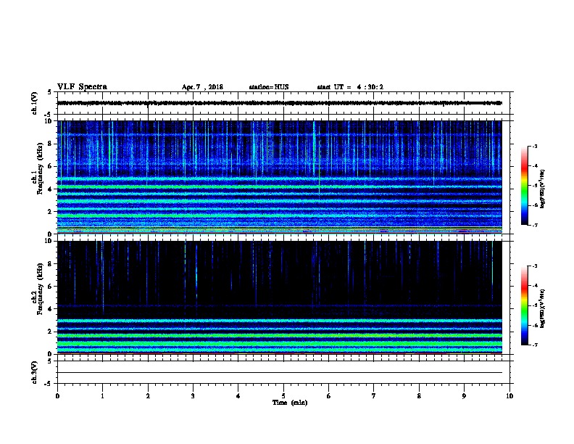Click the "Time (min)" axis label
This screenshot has height=444, width=574.
[x=290, y=403]
